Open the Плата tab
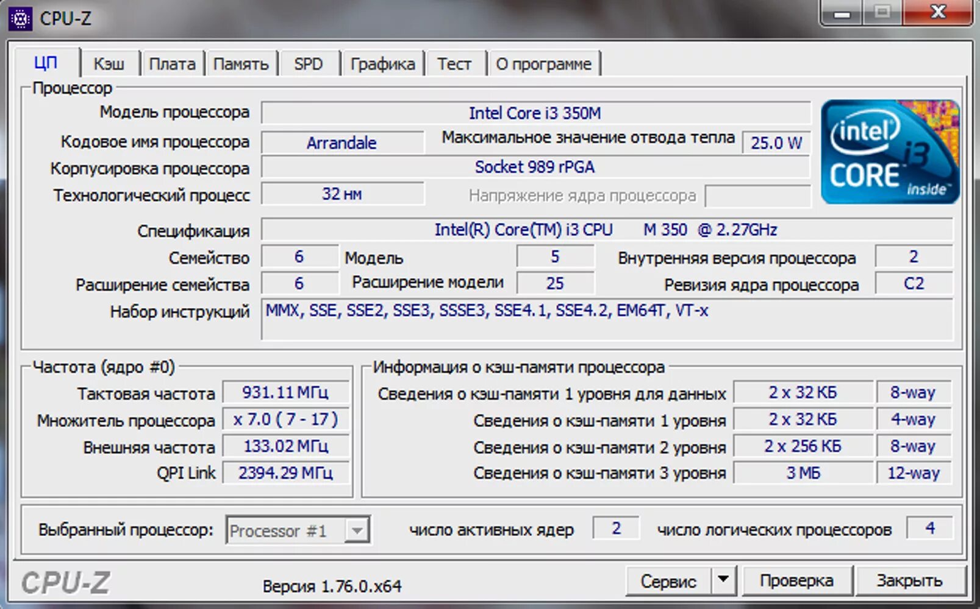The image size is (980, 609). (172, 64)
